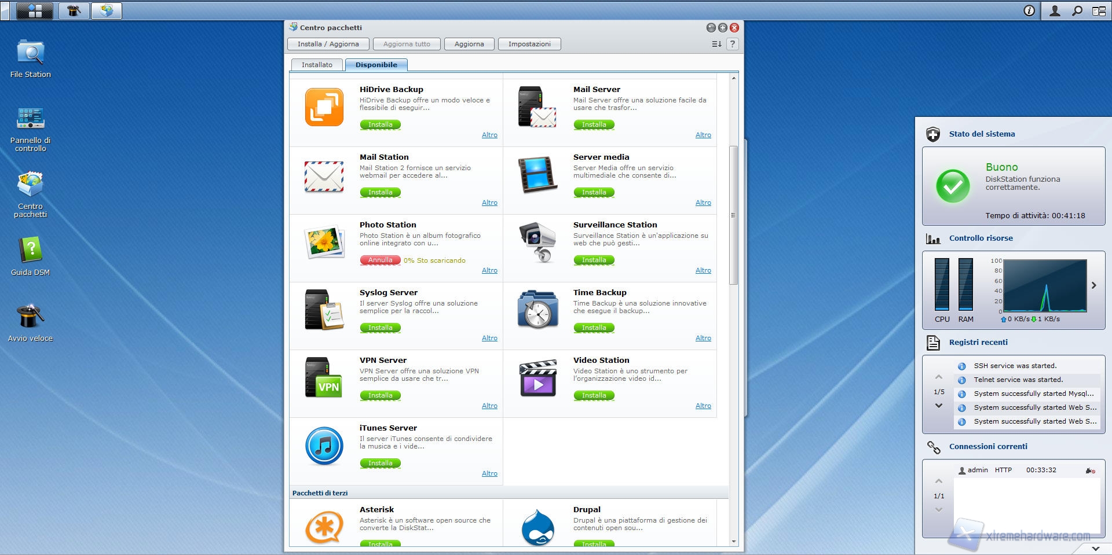1112x555 pixels.
Task: Go to next page of Registri recenti
Action: (939, 406)
